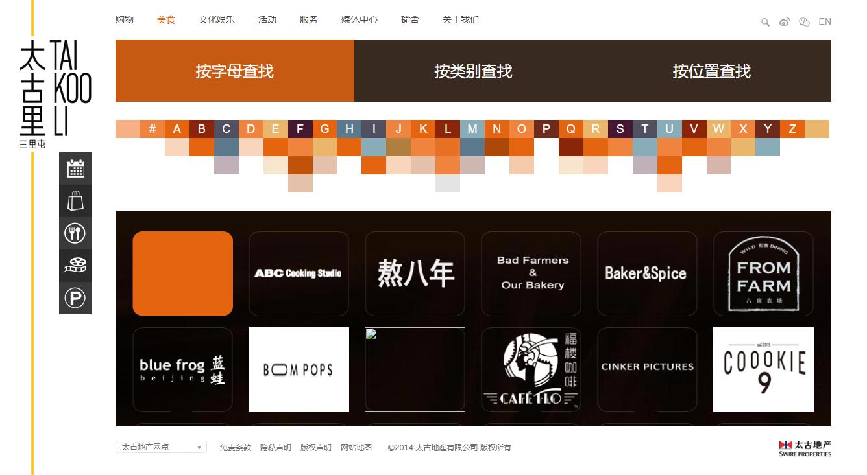Expand the 太古地产网点 dropdown

pos(161,447)
